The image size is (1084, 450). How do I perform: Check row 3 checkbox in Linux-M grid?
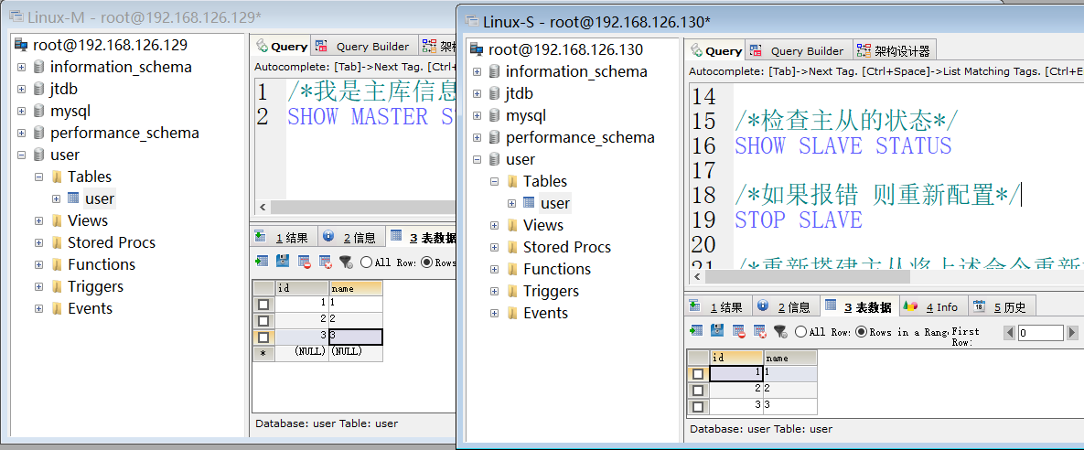(x=263, y=337)
